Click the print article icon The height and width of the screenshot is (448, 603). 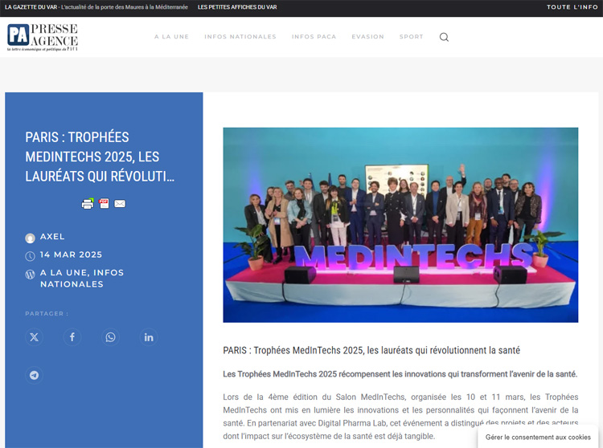tap(88, 204)
